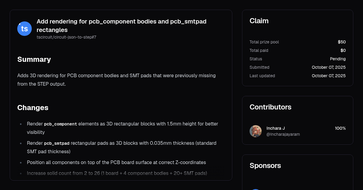Click the @incharajayaram handle
363x190 pixels.
[283, 134]
